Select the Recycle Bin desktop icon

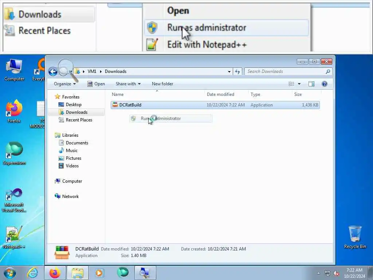pos(355,237)
